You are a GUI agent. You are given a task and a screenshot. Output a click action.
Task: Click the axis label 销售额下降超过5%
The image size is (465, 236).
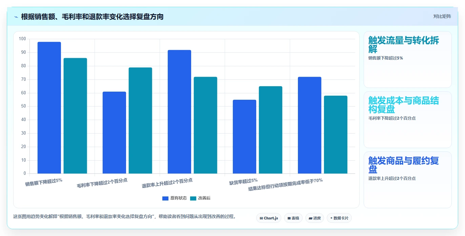[x=44, y=183]
